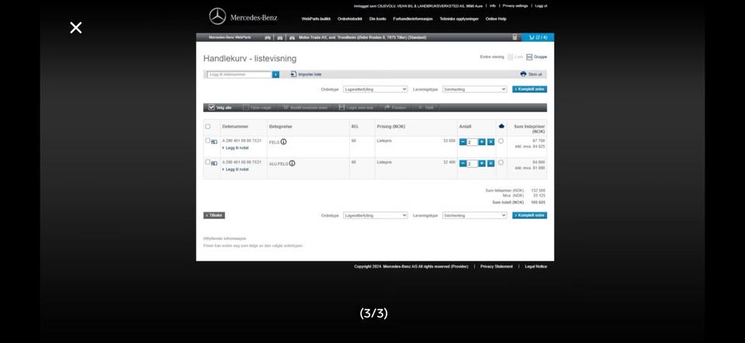Click the Tilbake button
The image size is (745, 343).
[214, 216]
